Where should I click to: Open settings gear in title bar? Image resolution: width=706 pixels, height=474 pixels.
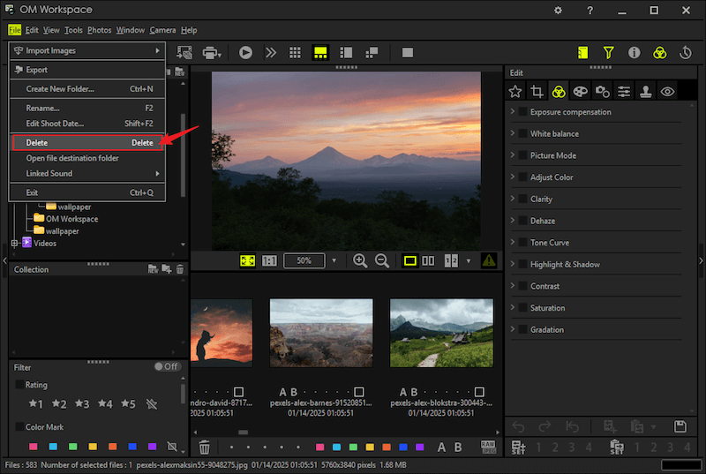coord(558,10)
